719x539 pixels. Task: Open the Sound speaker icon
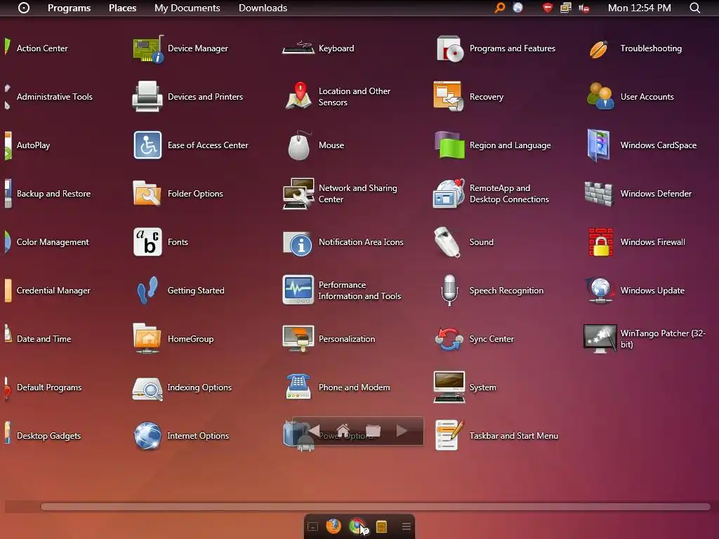coord(447,242)
